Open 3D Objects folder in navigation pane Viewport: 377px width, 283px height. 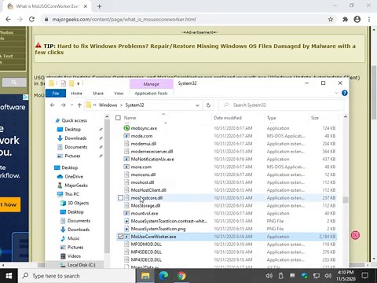pyautogui.click(x=78, y=203)
